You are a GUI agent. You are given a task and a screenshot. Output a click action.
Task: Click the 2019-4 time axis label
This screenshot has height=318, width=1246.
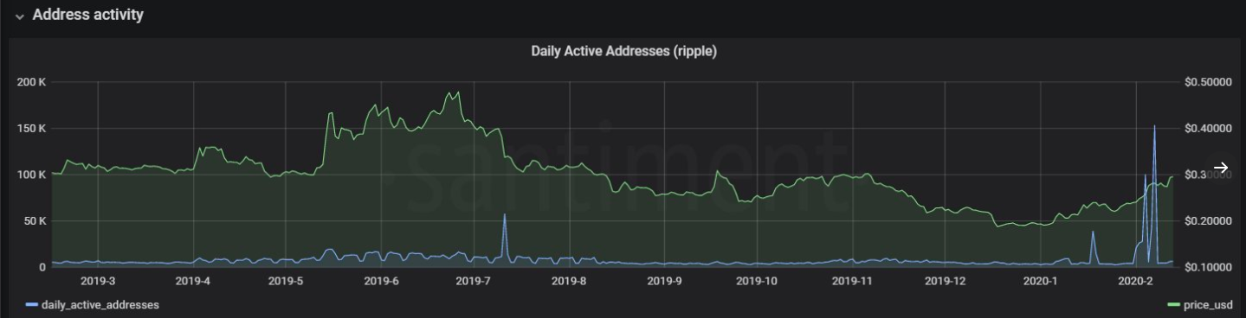tap(192, 281)
